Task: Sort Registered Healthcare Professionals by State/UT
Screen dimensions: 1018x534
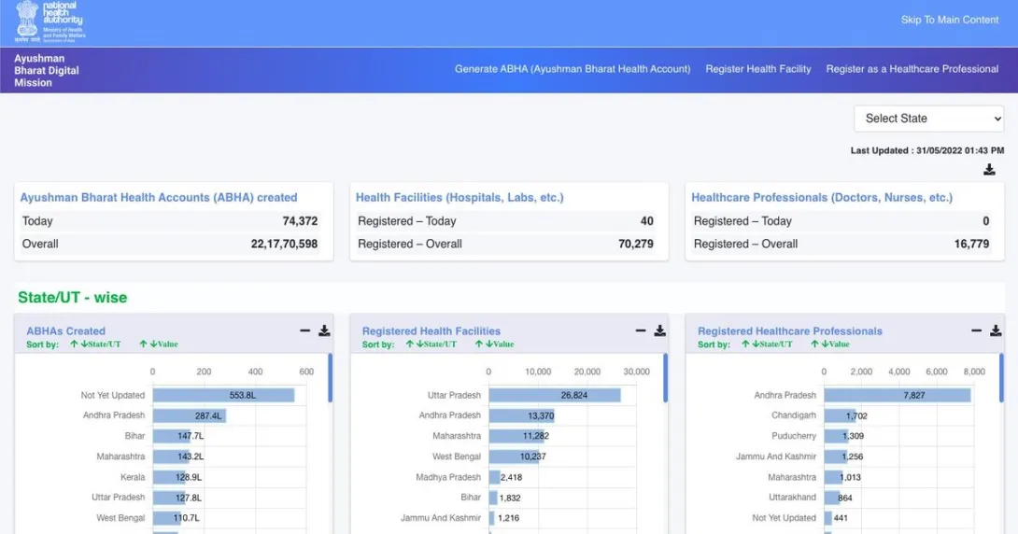Action: pyautogui.click(x=767, y=344)
